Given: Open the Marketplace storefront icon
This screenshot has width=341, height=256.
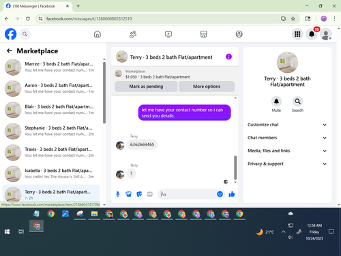Looking at the screenshot, I should [x=203, y=34].
